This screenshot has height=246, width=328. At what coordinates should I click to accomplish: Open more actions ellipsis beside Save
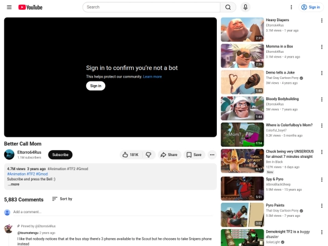pyautogui.click(x=212, y=155)
